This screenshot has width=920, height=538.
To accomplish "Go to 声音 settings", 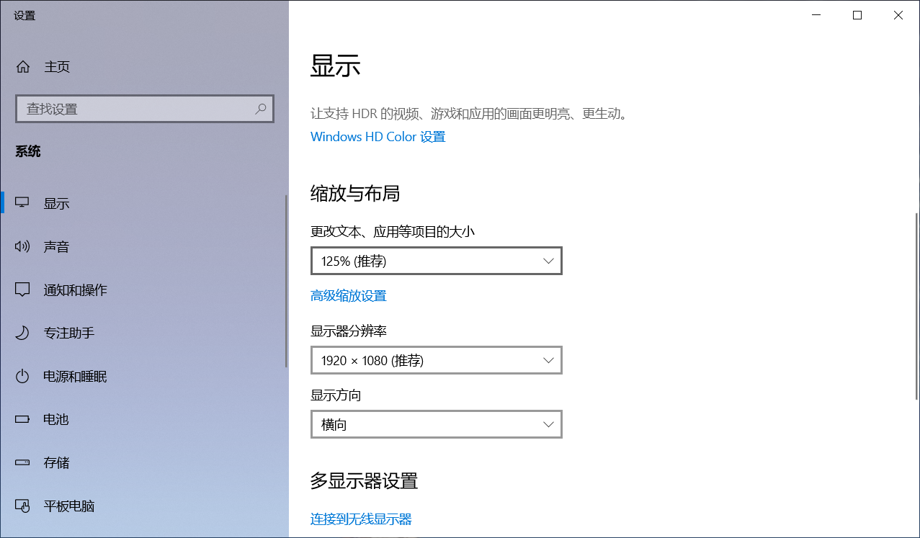I will point(144,246).
